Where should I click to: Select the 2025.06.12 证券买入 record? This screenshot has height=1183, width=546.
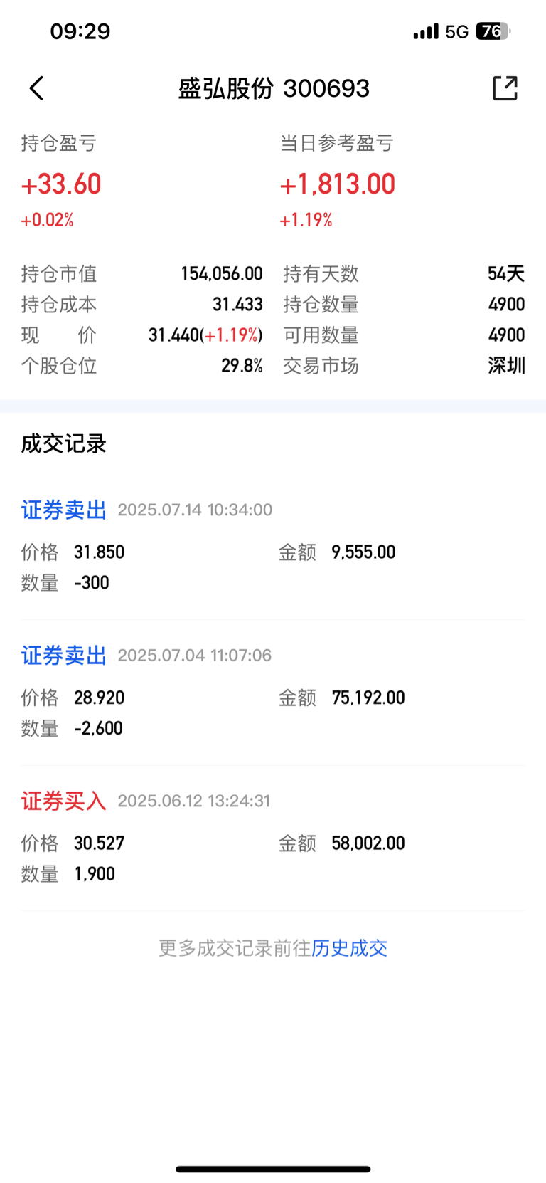[x=273, y=838]
